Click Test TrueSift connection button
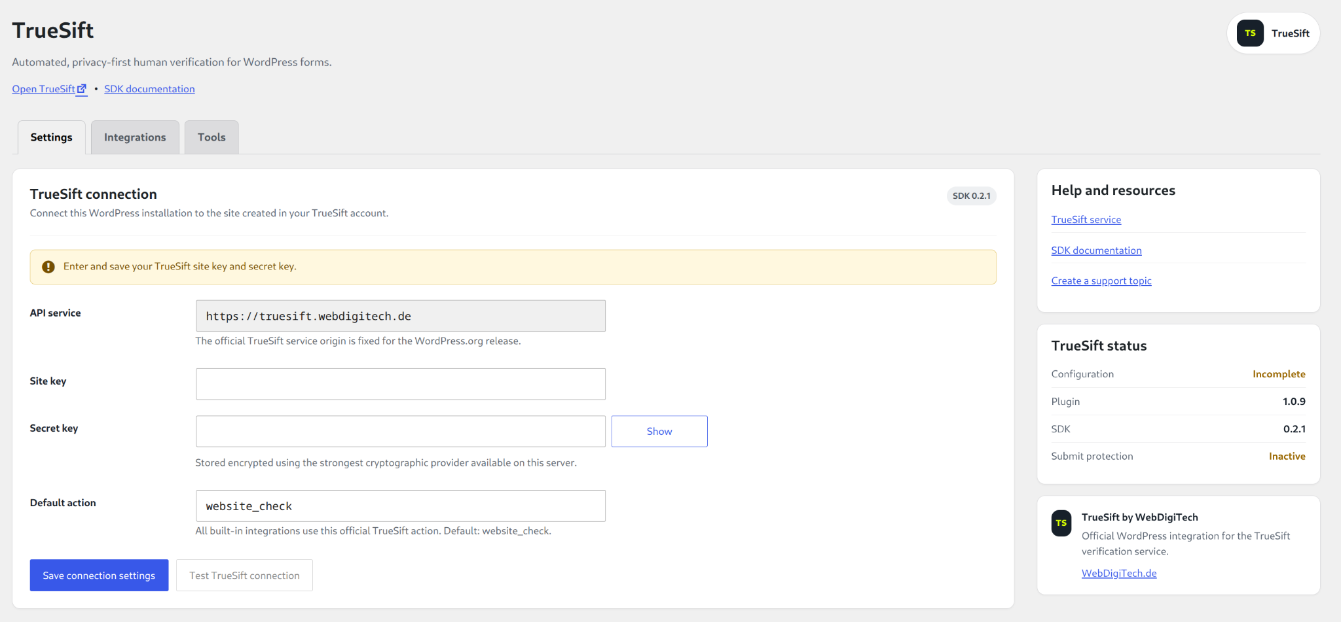 pyautogui.click(x=244, y=576)
